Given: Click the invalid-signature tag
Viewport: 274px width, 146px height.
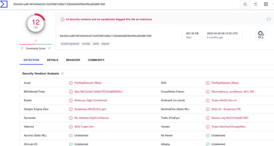Looking at the screenshot, I should 70,44.
